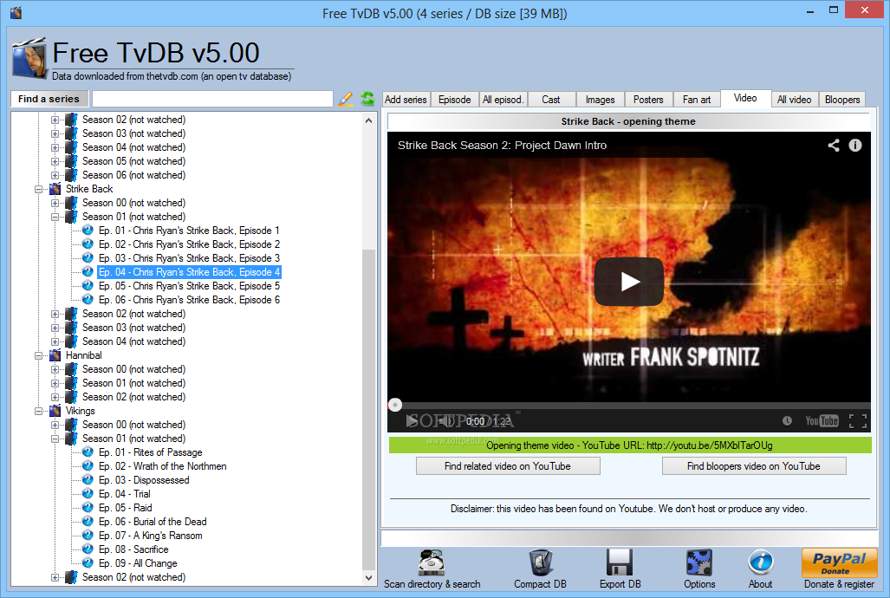The image size is (890, 598).
Task: Collapse the Strike Back series node
Action: 39,189
